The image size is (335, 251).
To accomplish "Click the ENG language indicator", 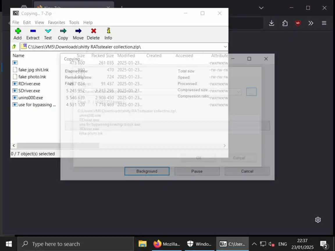I will 282,244.
